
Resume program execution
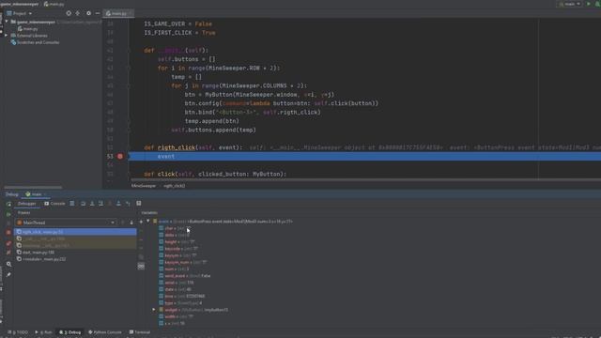(8, 215)
